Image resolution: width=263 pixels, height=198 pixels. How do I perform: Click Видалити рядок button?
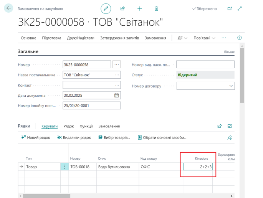(x=74, y=137)
